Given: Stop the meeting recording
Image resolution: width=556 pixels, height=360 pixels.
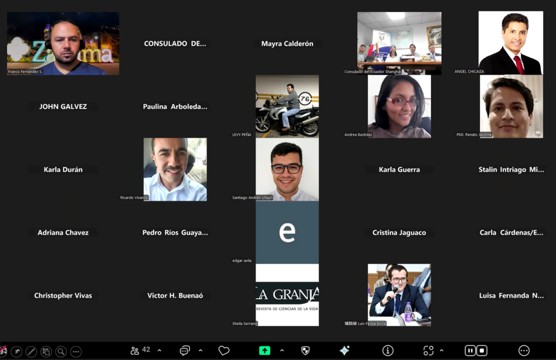Looking at the screenshot, I should click(x=482, y=351).
